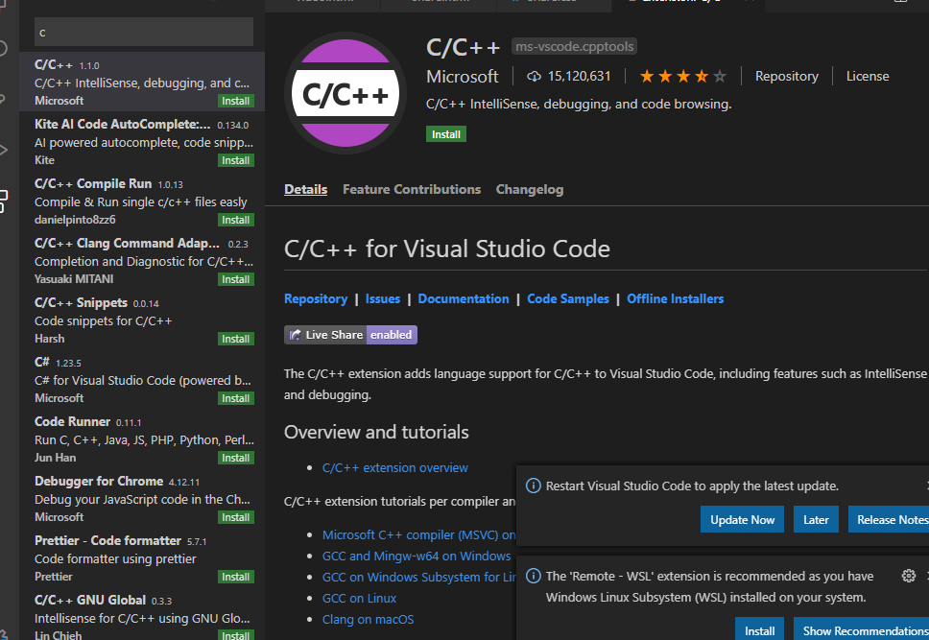This screenshot has height=640, width=929.
Task: Install Kite AI Code AutoComplete extension
Action: point(235,160)
